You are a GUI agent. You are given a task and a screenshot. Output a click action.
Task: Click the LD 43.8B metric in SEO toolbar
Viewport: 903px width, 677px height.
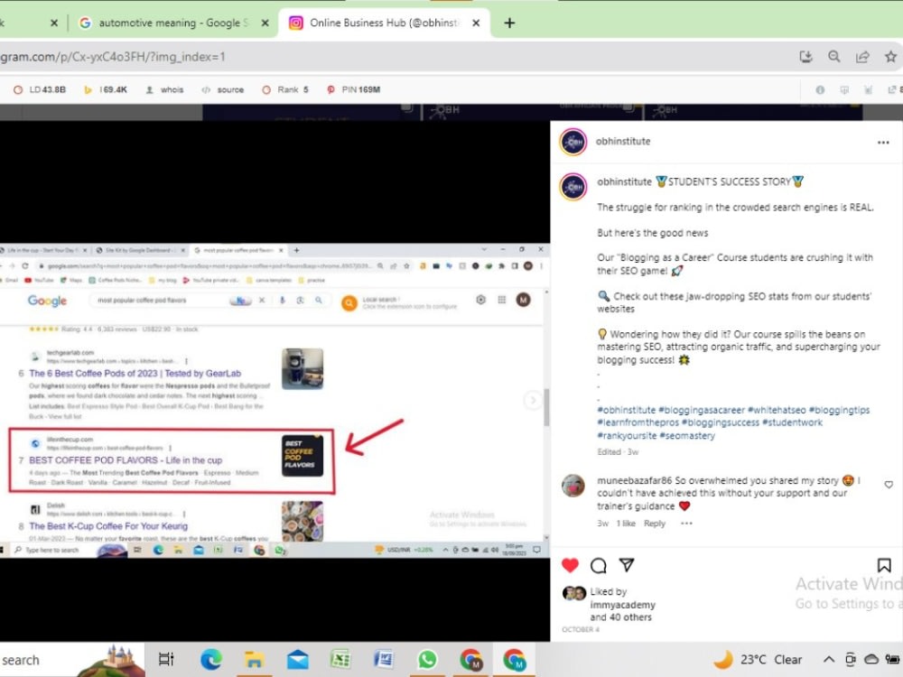40,89
